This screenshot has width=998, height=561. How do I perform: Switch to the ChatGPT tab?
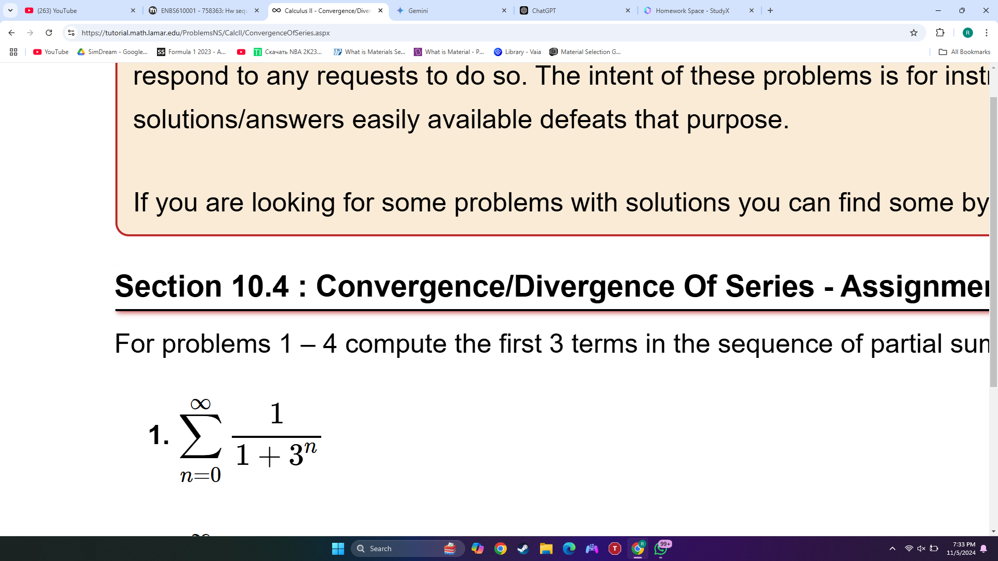[575, 10]
